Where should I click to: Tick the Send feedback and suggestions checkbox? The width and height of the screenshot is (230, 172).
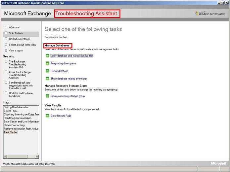(x=6, y=83)
